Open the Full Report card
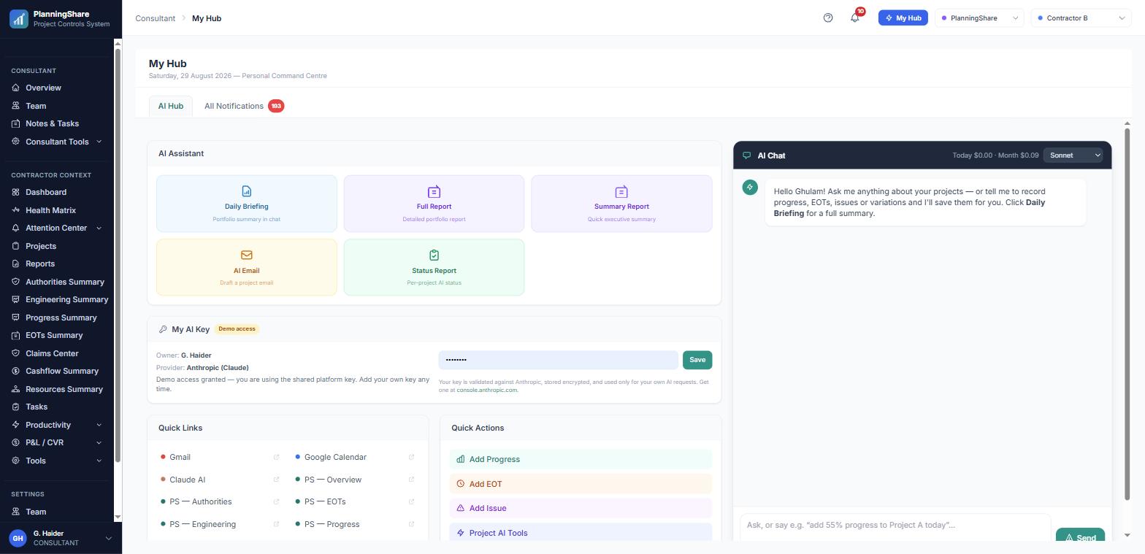This screenshot has height=554, width=1145. (x=434, y=204)
